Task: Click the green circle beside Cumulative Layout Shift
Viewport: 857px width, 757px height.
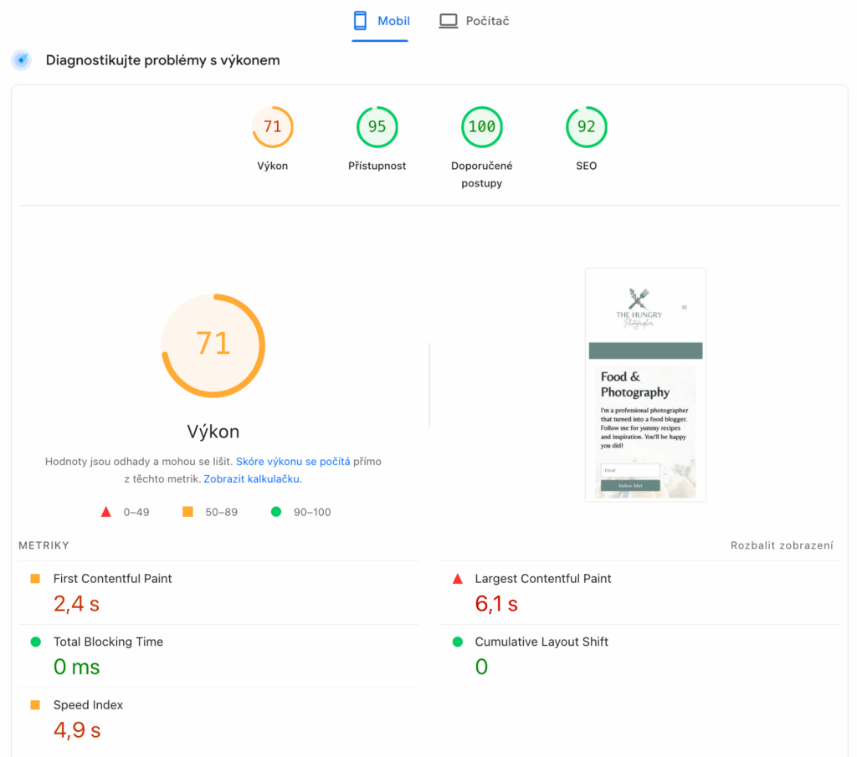Action: [457, 642]
